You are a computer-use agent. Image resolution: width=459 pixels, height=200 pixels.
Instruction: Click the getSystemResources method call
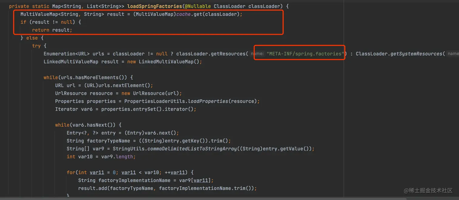(x=416, y=54)
